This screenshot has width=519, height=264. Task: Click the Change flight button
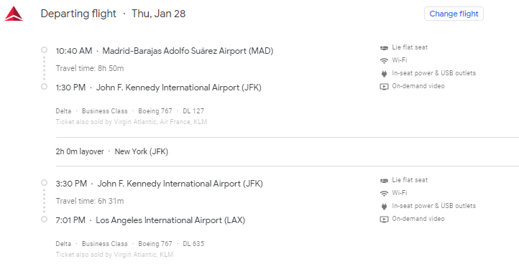point(454,14)
